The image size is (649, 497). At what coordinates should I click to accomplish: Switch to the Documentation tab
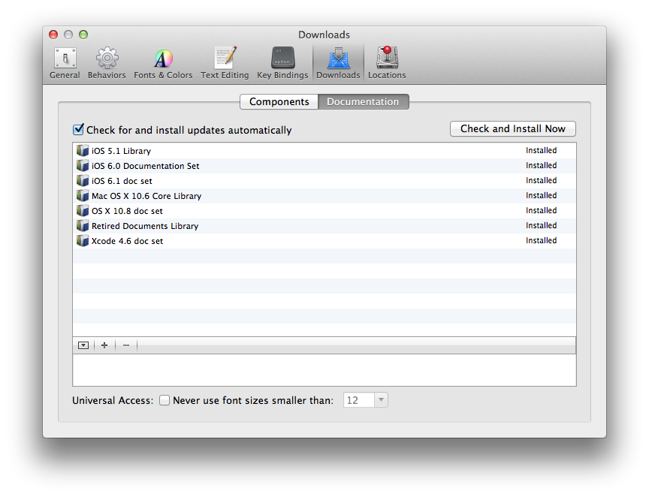click(363, 102)
